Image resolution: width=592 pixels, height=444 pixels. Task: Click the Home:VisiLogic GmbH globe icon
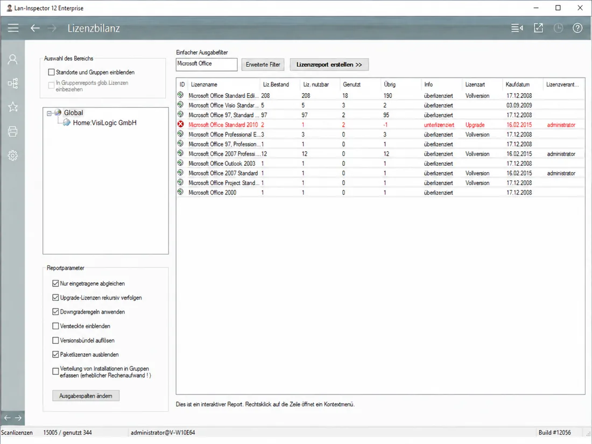[x=66, y=122]
